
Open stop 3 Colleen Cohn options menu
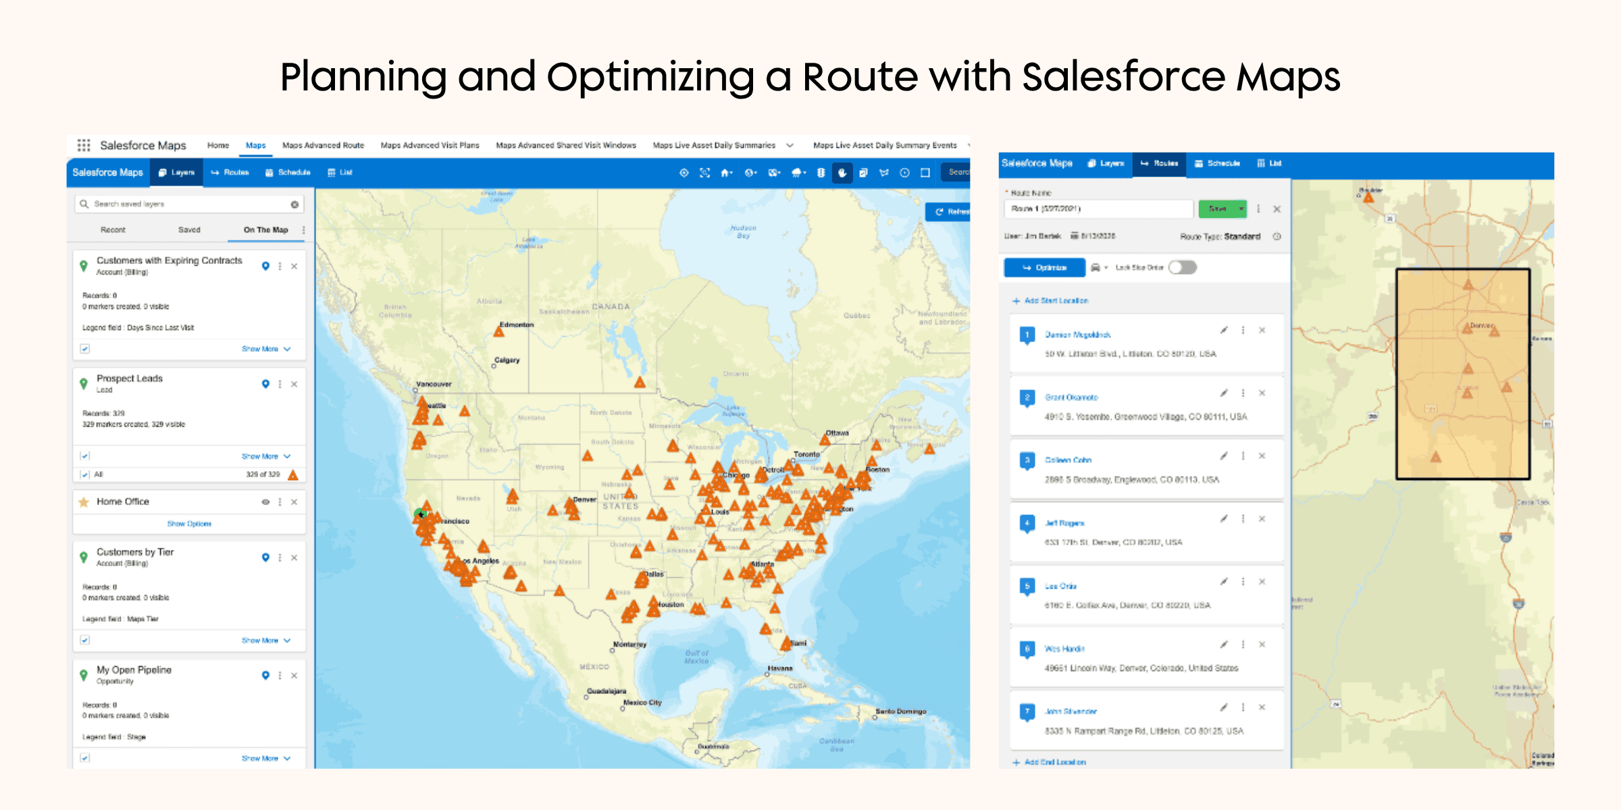pos(1243,456)
